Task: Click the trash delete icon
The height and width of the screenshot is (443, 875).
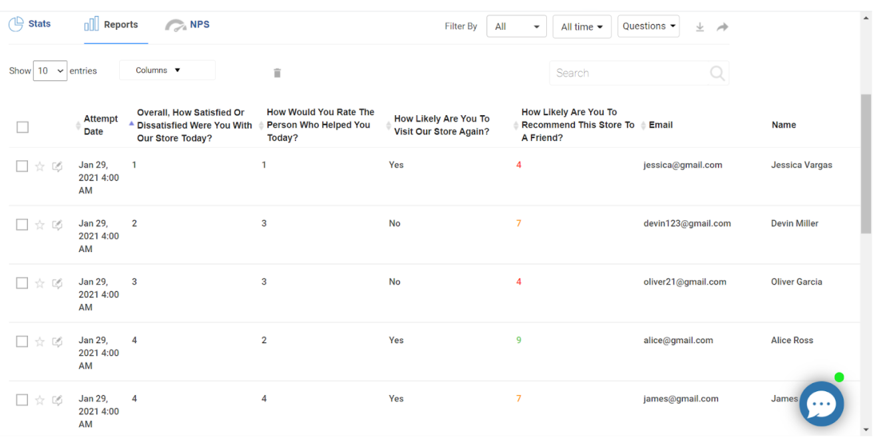Action: coord(277,73)
